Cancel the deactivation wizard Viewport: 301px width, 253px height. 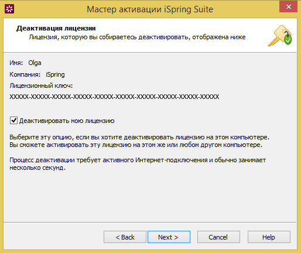[x=218, y=237]
